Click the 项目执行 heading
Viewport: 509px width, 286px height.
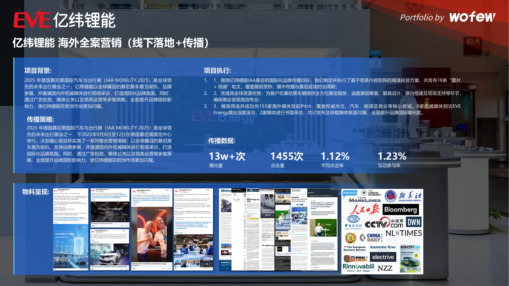tap(217, 71)
